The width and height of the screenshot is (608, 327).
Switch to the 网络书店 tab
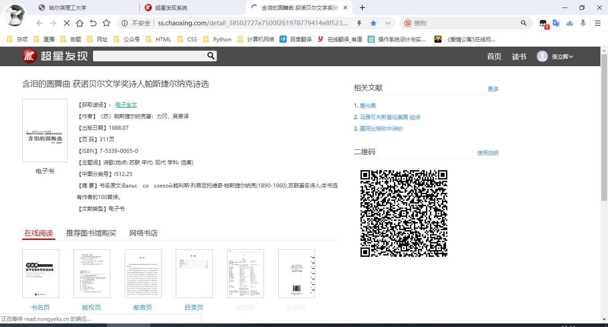[143, 233]
